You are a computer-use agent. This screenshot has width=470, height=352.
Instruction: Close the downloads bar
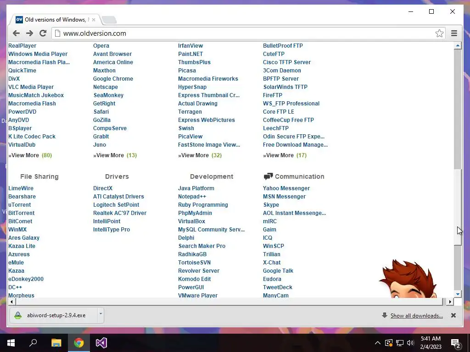tap(453, 315)
